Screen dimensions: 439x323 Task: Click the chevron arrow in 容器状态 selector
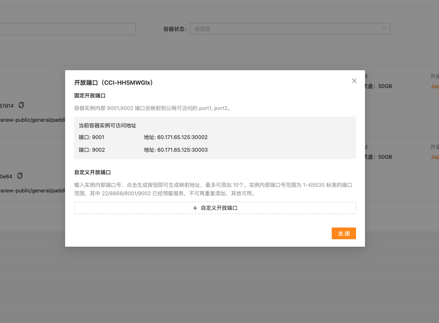[x=384, y=29]
